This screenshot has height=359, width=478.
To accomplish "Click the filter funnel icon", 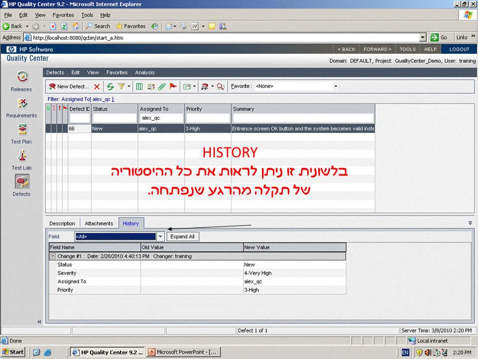I will pyautogui.click(x=121, y=87).
